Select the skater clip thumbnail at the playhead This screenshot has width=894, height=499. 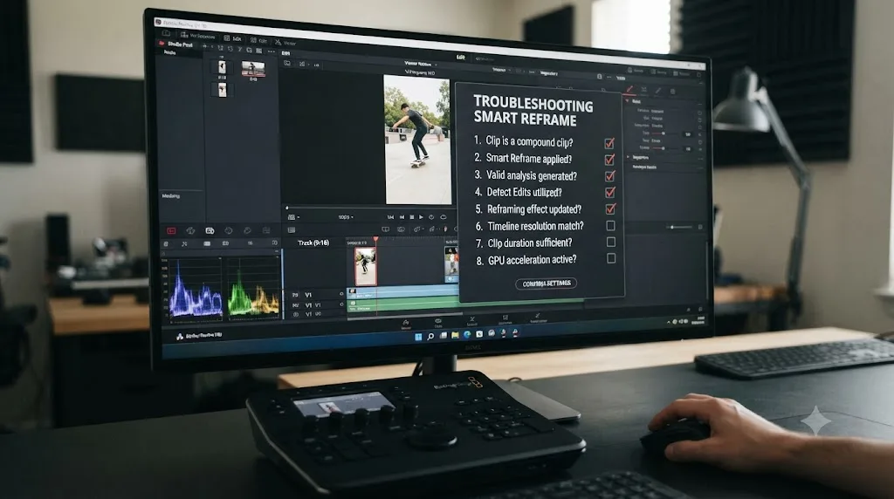click(366, 266)
